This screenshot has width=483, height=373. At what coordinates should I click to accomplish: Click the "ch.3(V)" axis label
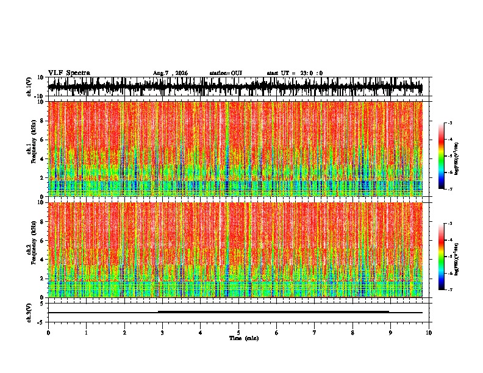[29, 313]
